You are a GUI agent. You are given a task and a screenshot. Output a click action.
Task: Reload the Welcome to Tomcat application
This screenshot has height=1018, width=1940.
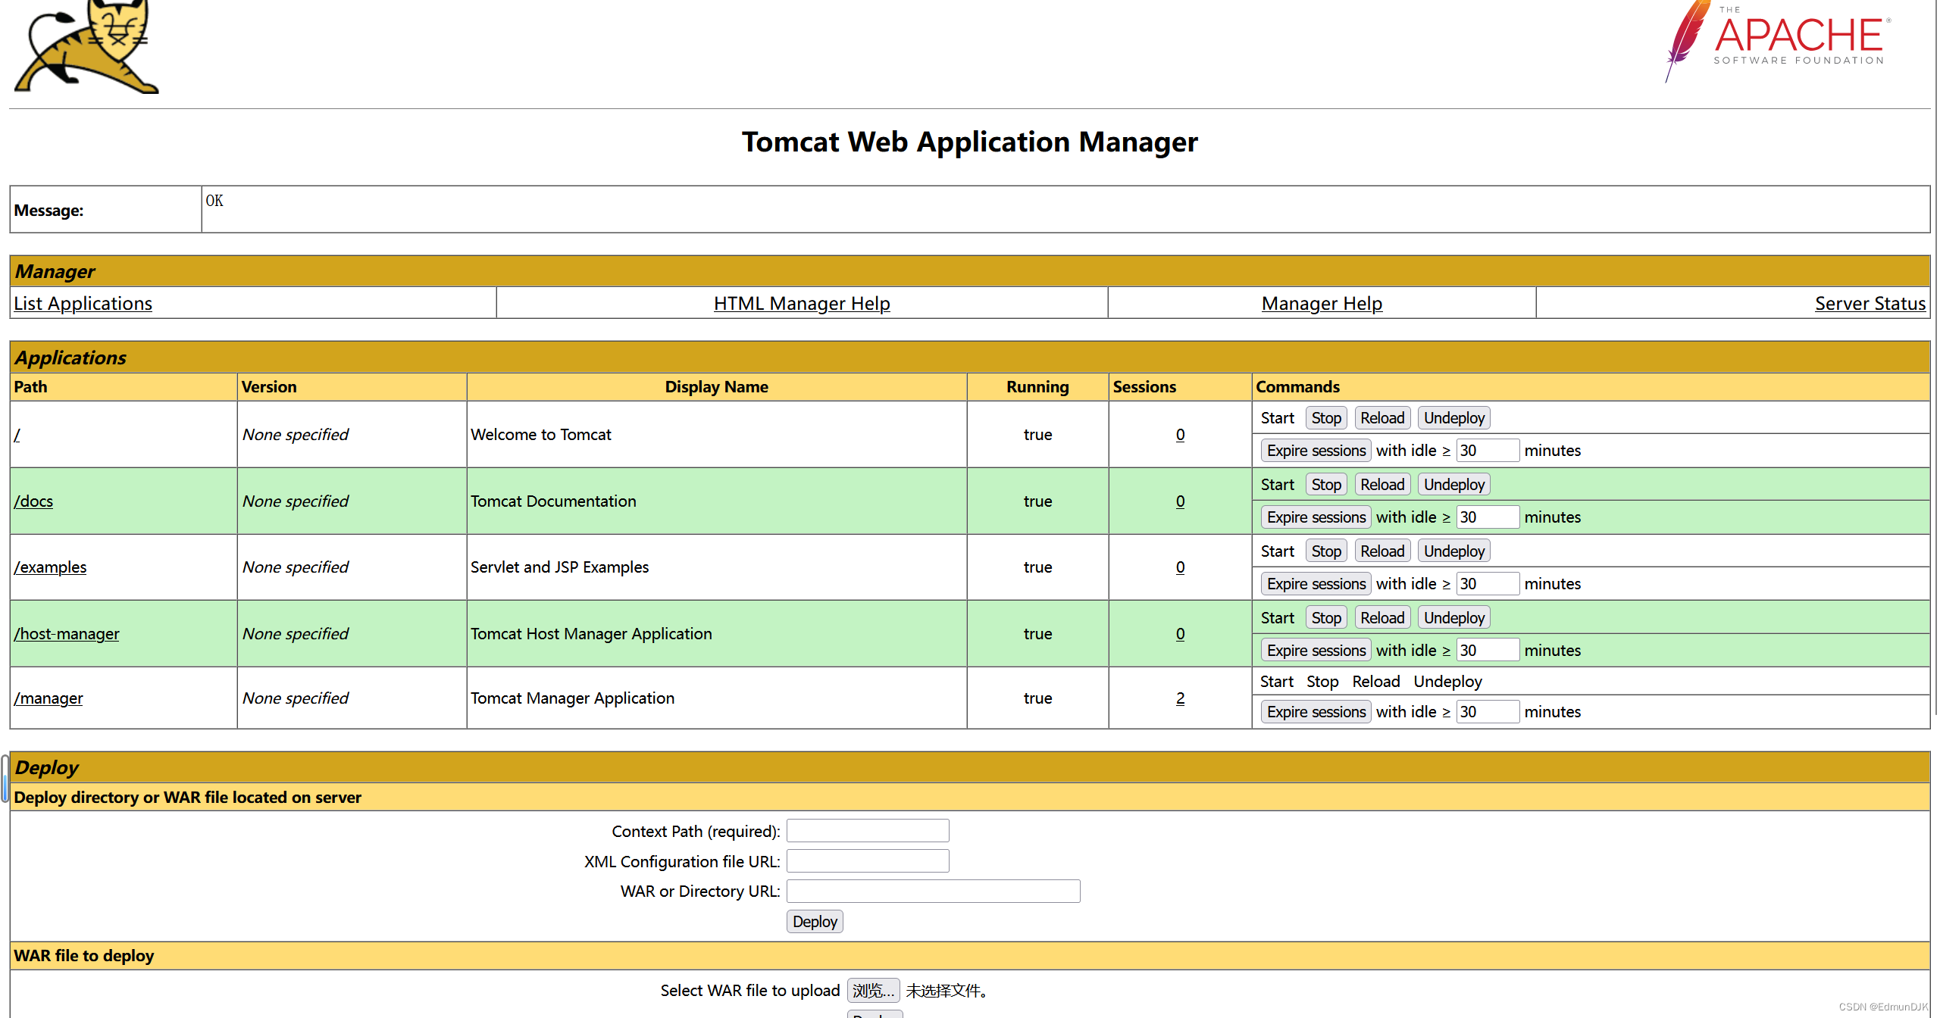point(1382,418)
